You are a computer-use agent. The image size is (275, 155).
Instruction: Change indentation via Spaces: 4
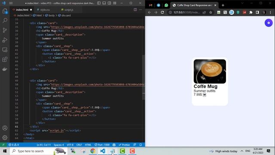tap(59, 145)
